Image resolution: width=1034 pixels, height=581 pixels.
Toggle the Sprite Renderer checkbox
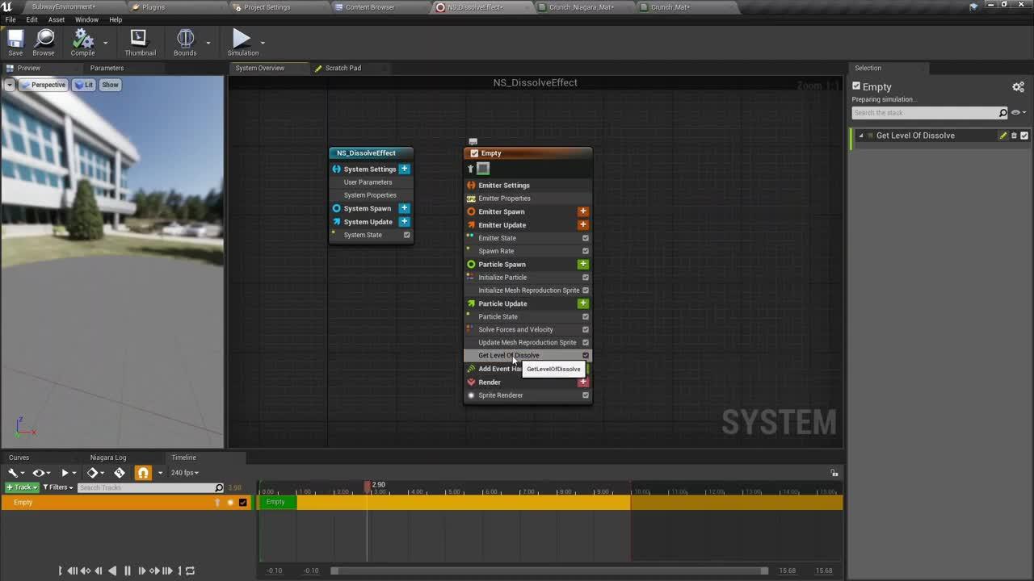click(x=586, y=395)
